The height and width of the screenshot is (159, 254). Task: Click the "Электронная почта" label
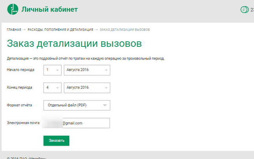click(23, 123)
